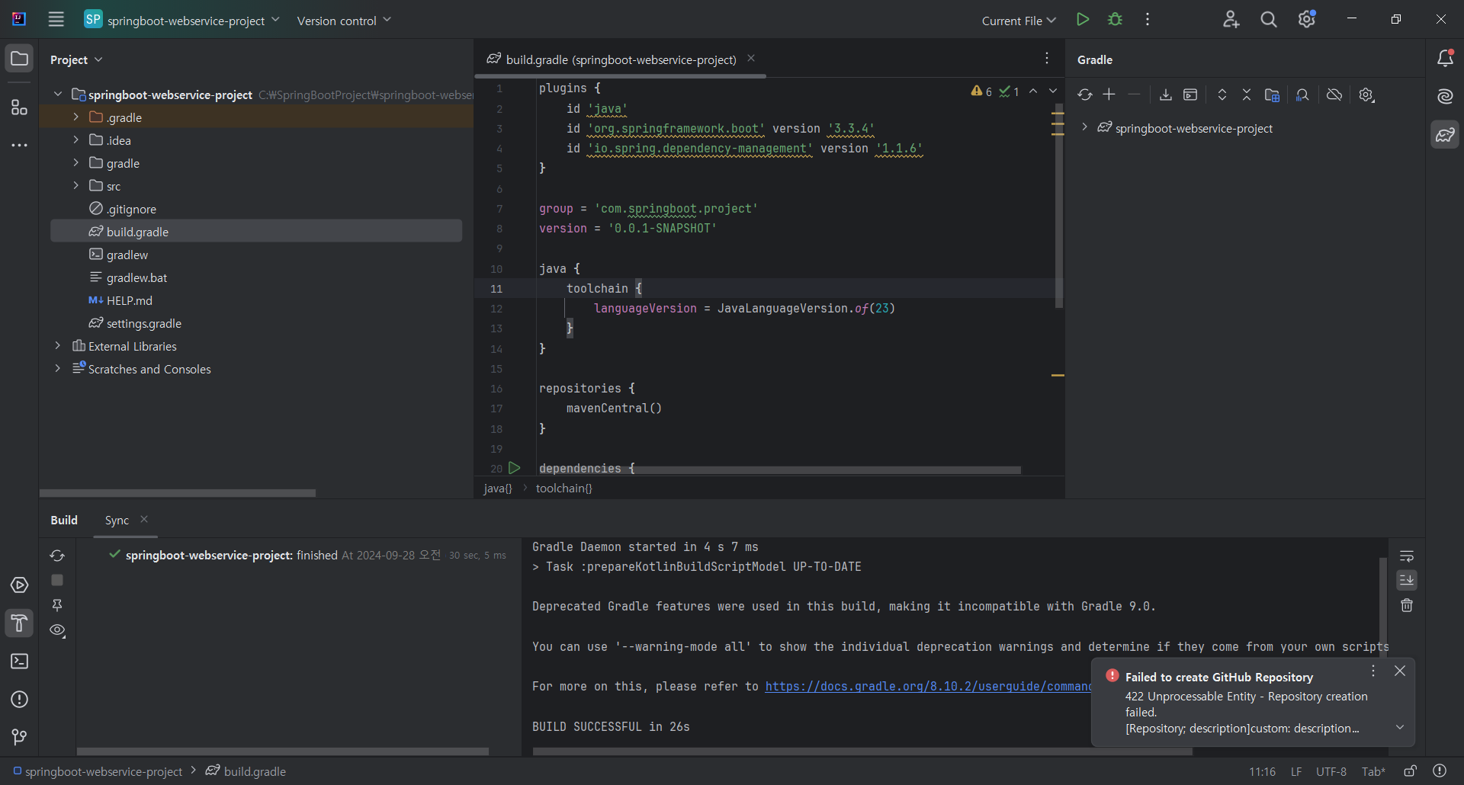1464x785 pixels.
Task: Open the main hamburger menu
Action: (x=56, y=20)
